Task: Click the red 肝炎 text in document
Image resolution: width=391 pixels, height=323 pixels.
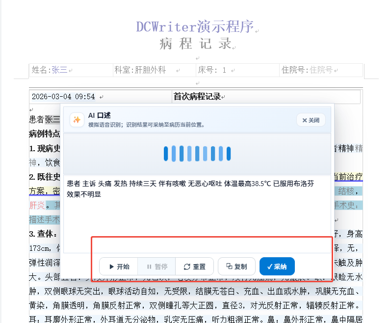Action: pos(37,205)
